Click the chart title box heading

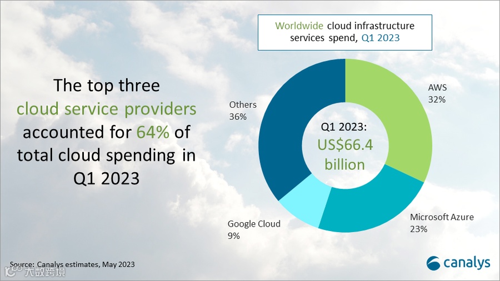coord(344,32)
